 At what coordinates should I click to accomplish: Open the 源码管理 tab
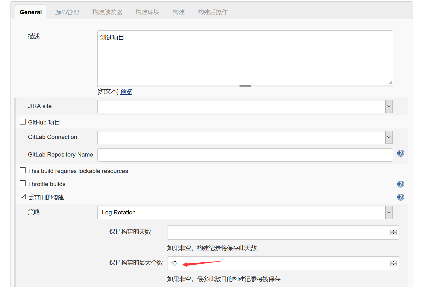67,12
